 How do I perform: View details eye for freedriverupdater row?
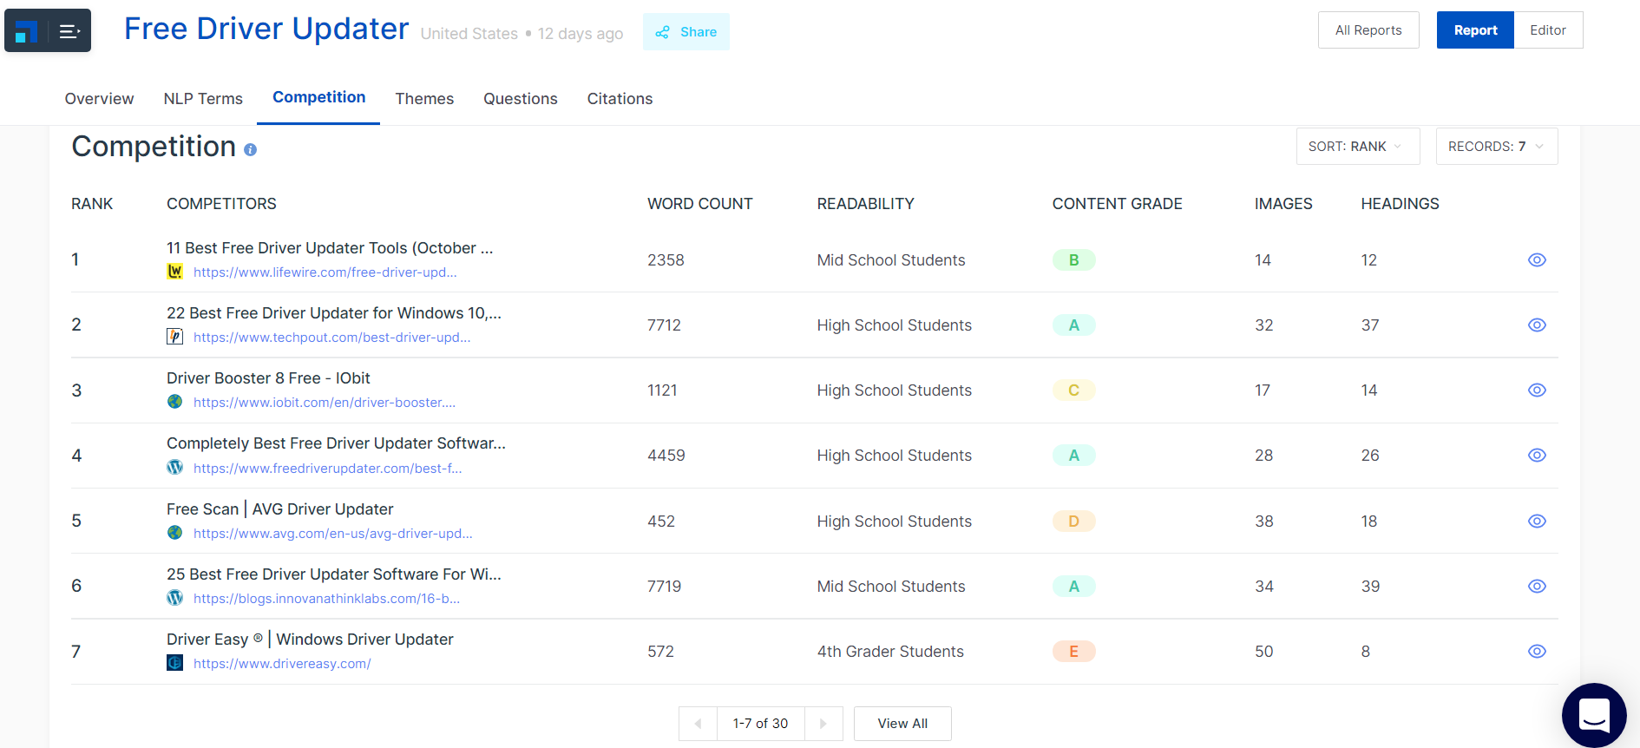click(x=1537, y=456)
